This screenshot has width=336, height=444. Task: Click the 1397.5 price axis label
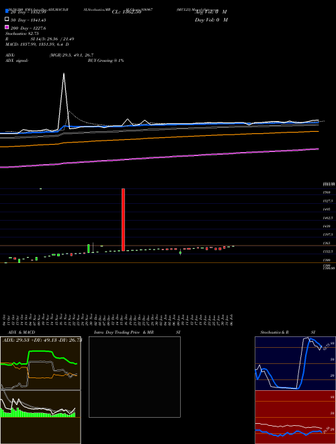point(328,235)
